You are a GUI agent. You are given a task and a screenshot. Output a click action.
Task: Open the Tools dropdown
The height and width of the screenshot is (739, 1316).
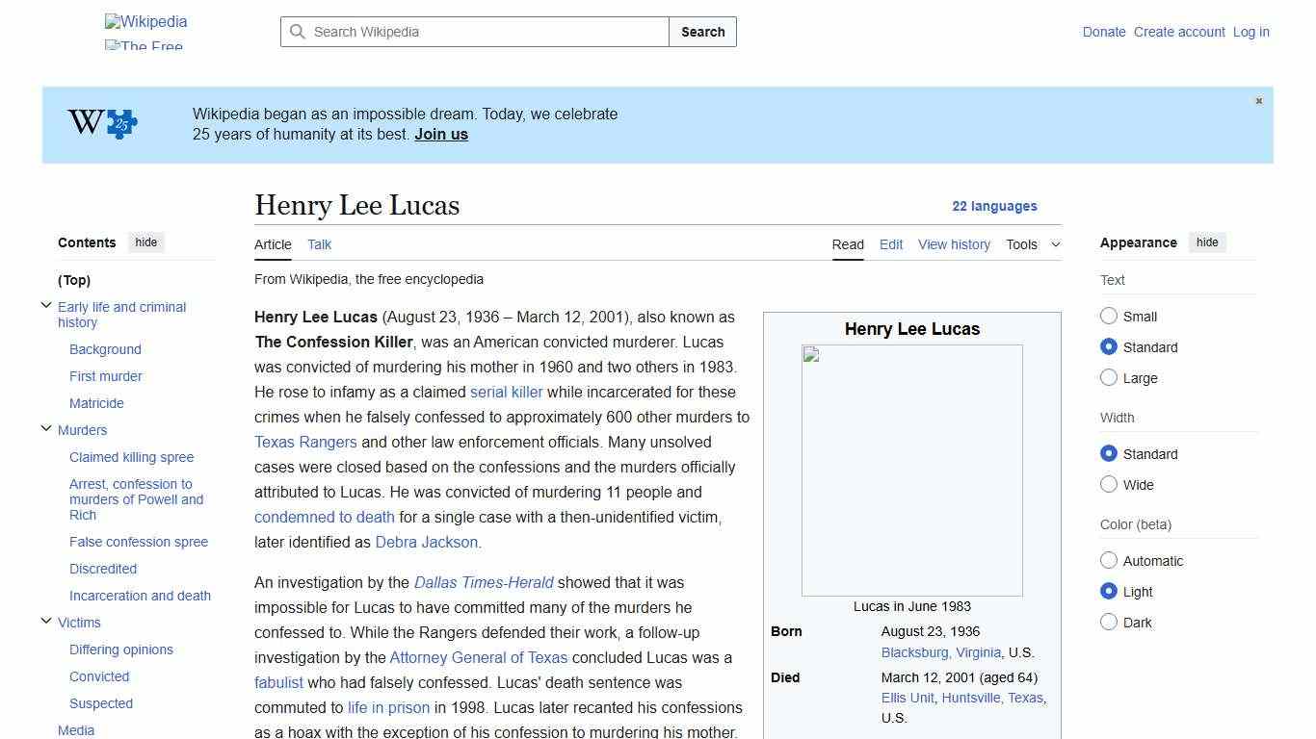point(1032,244)
